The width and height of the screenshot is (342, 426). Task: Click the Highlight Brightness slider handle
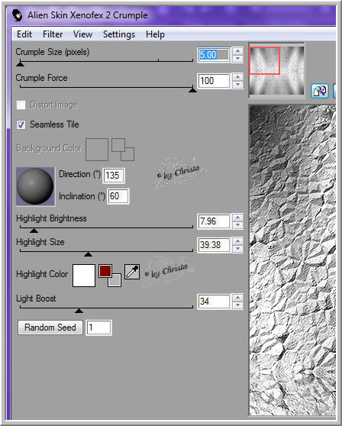coord(34,231)
